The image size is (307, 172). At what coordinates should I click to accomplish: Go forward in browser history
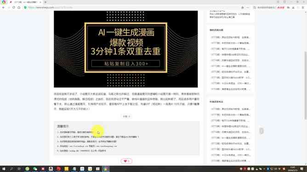point(9,7)
